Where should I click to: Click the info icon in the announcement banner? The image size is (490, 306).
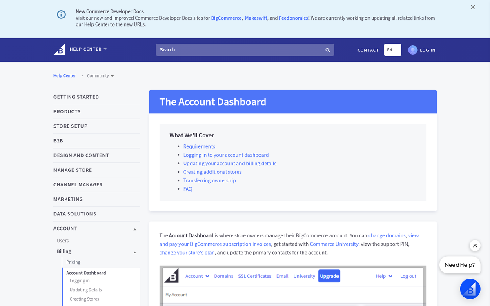pos(61,14)
